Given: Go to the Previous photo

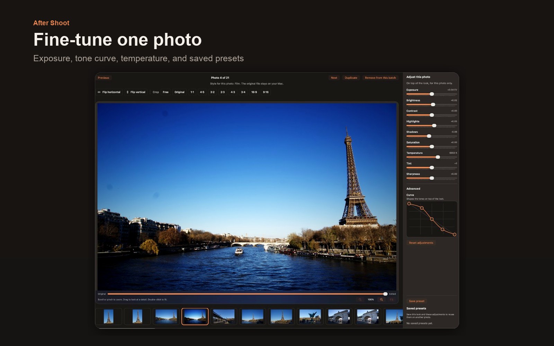Looking at the screenshot, I should tap(104, 78).
